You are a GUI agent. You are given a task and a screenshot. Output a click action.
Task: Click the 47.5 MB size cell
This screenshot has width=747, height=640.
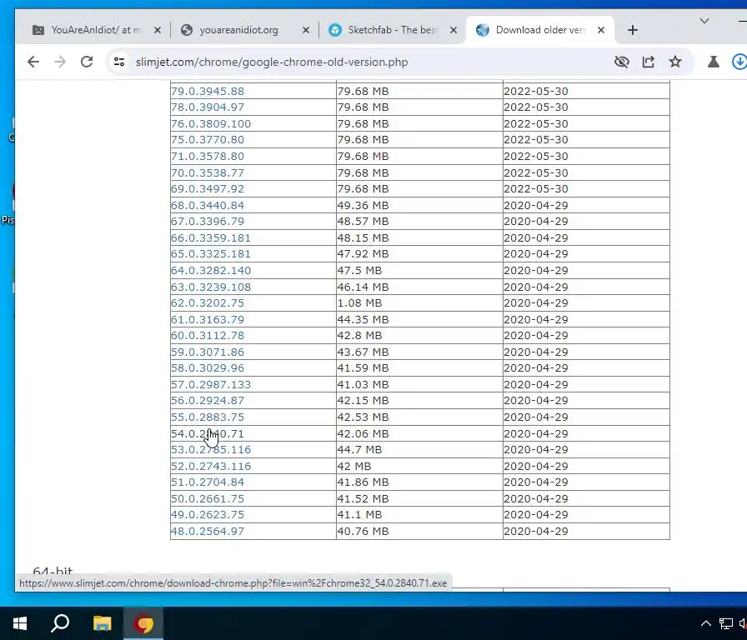[419, 271]
